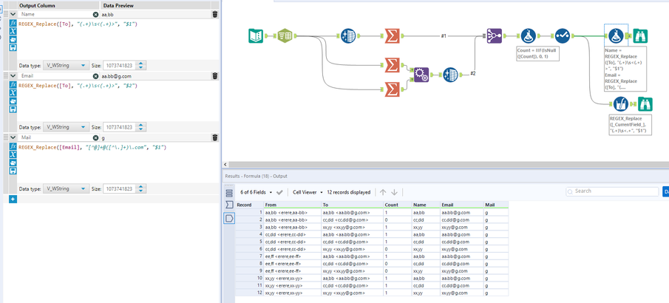Select the Count = IIF annotation box

537,54
